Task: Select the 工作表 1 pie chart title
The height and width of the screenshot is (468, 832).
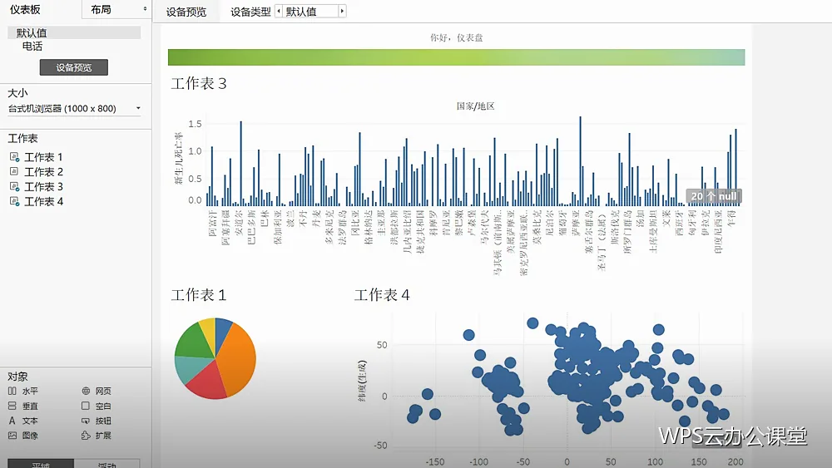Action: tap(199, 295)
